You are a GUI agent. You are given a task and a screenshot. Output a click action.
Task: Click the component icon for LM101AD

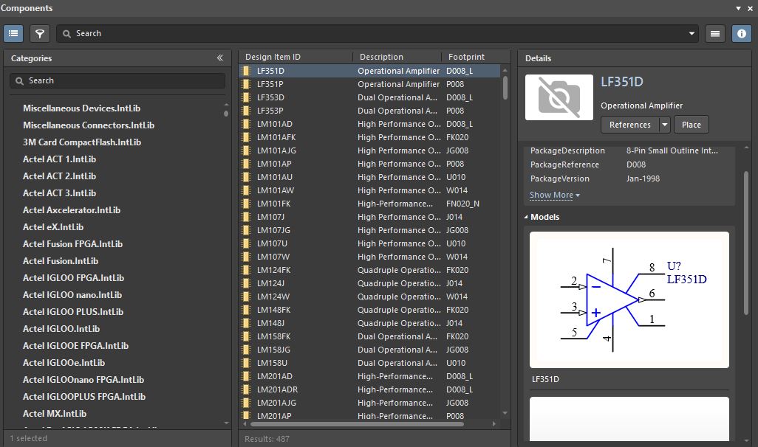(x=246, y=124)
